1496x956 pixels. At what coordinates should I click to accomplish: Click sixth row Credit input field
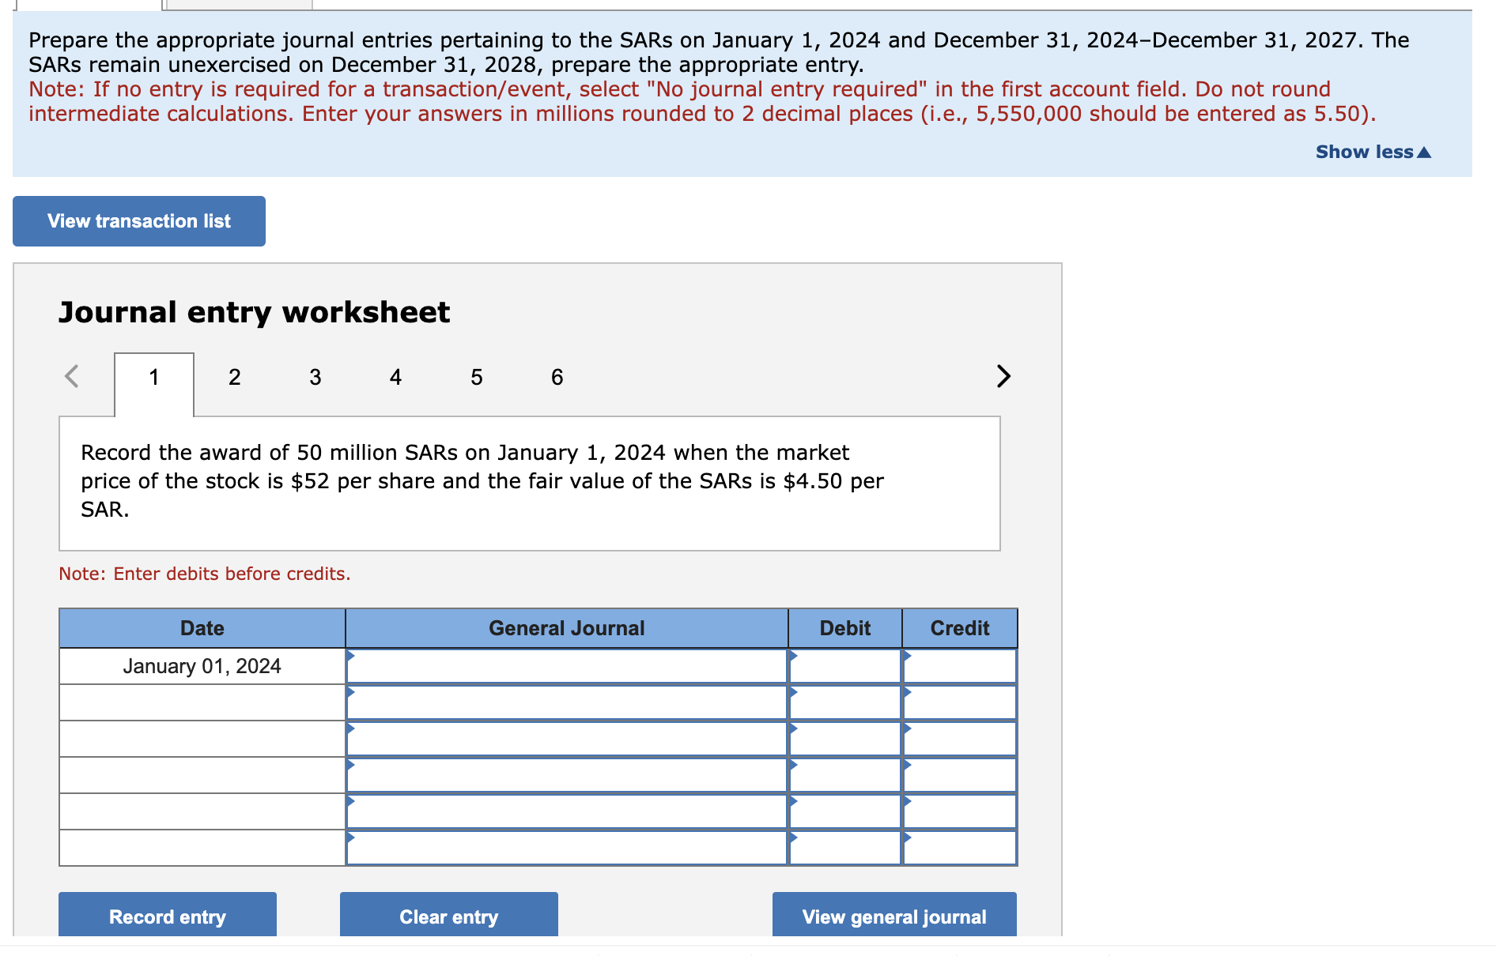point(960,848)
